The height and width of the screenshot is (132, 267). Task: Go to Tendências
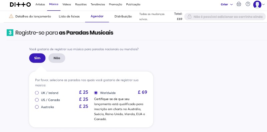98,4
